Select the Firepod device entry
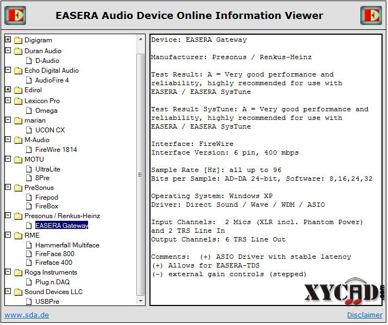388x325 pixels. 47,197
